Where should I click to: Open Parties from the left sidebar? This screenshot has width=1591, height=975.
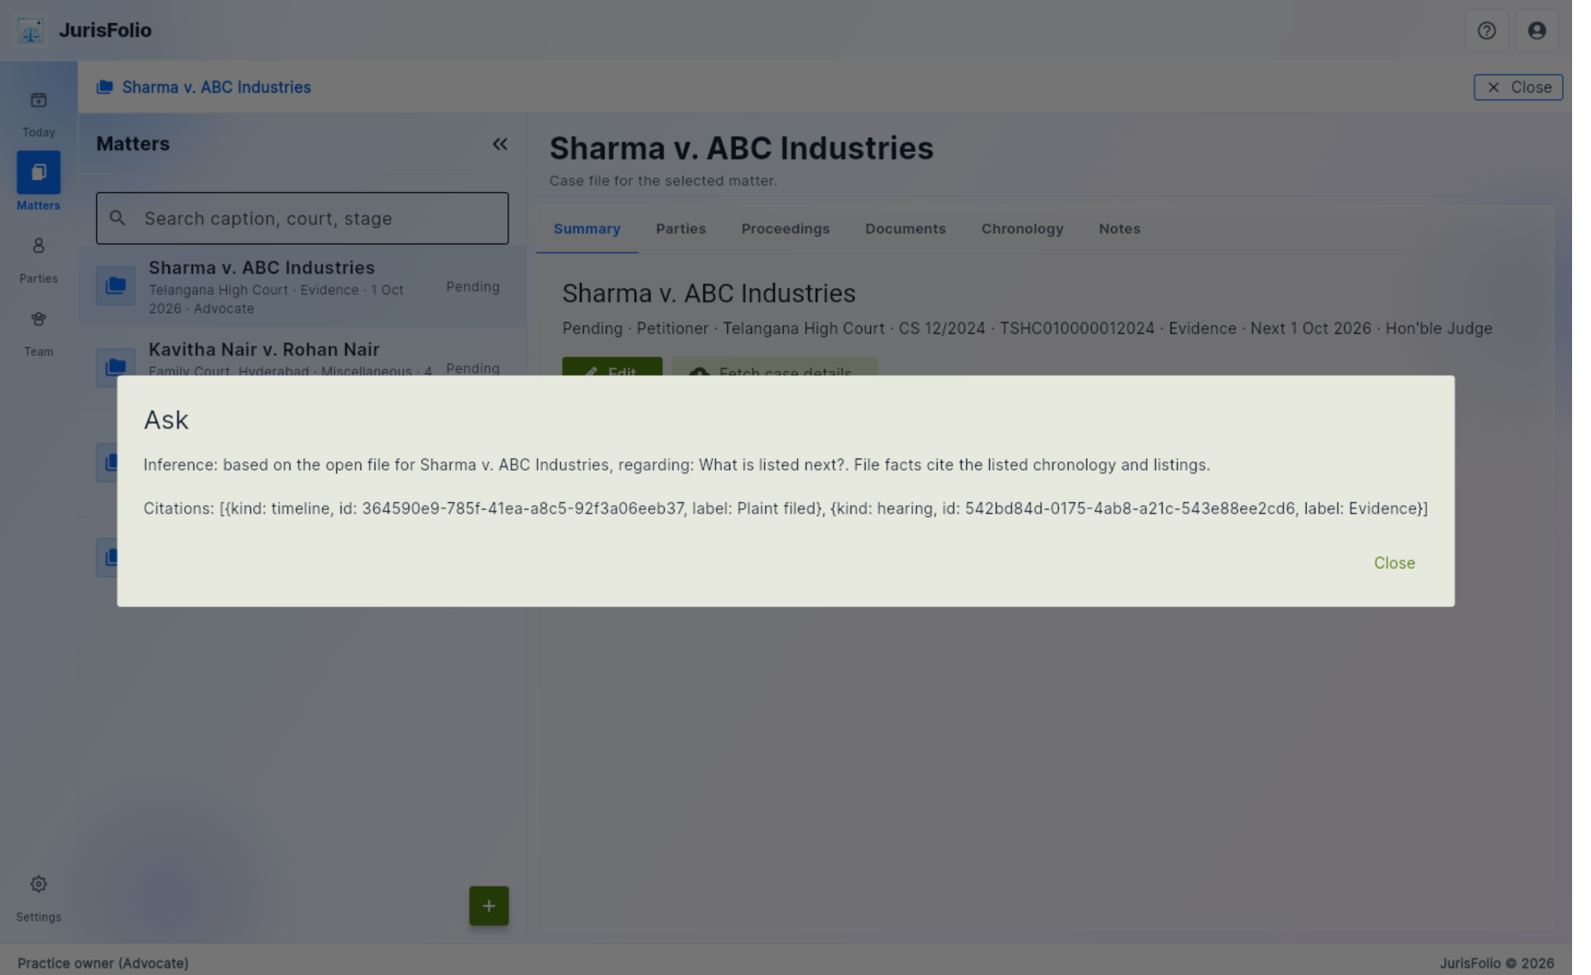39,260
